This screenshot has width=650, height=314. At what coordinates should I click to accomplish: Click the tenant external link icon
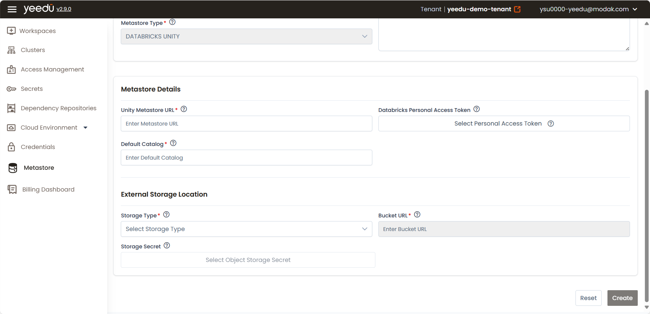click(x=517, y=9)
